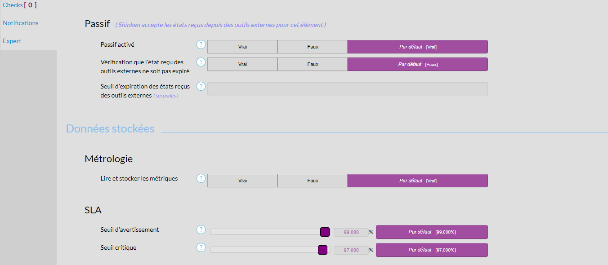The image size is (608, 265).
Task: Click the Seuil d'avertissement slider handle
Action: (x=325, y=232)
